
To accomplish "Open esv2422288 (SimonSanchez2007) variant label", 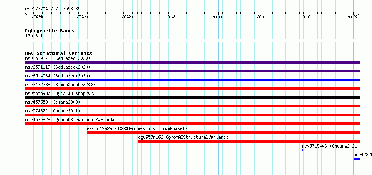I will pos(61,85).
